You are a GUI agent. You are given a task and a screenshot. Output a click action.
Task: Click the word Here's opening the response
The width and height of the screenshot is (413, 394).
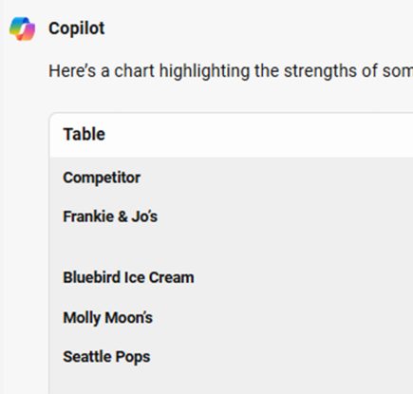(72, 70)
